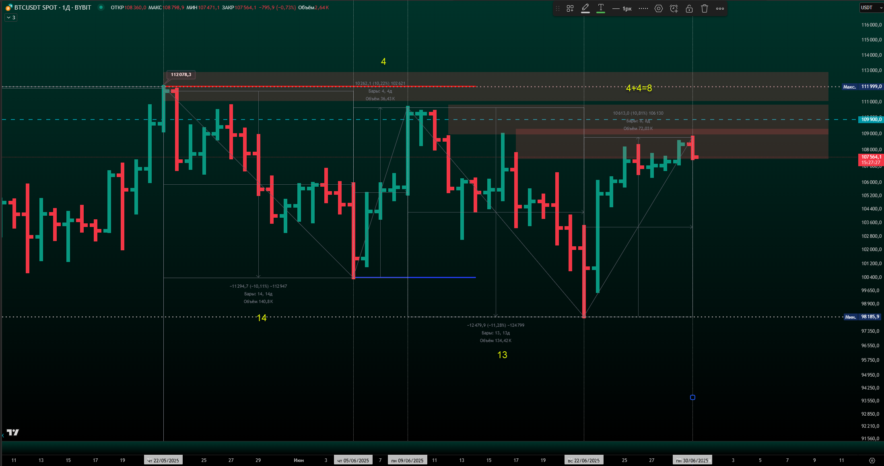Click the Макс. 111999,0 price axis label
This screenshot has width=884, height=466.
pyautogui.click(x=862, y=87)
